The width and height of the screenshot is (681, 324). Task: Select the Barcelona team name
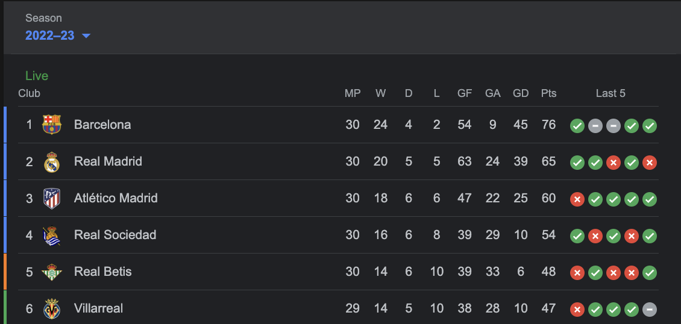tap(102, 125)
